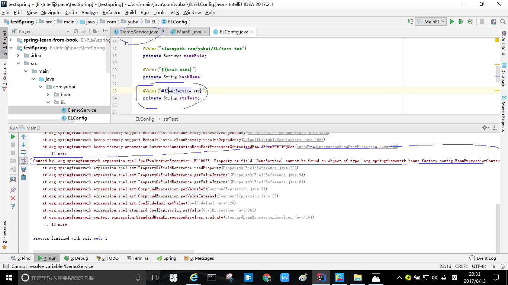
Task: Open the VCS menu
Action: click(174, 13)
